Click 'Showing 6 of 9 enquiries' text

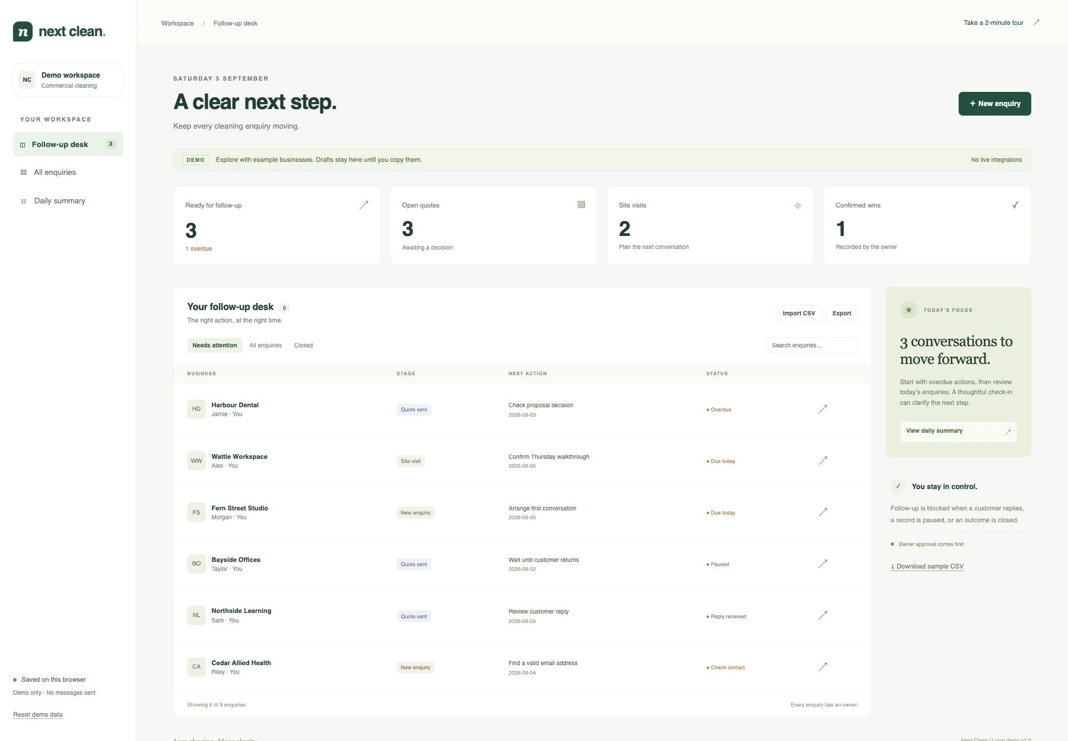pyautogui.click(x=217, y=705)
